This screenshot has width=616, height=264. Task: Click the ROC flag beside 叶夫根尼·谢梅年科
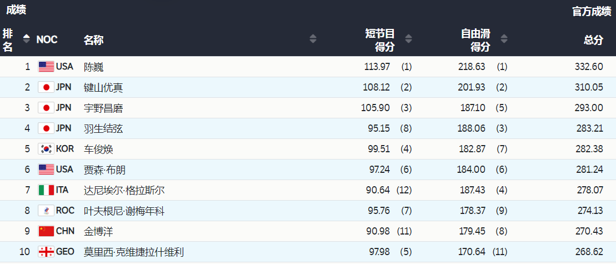46,211
